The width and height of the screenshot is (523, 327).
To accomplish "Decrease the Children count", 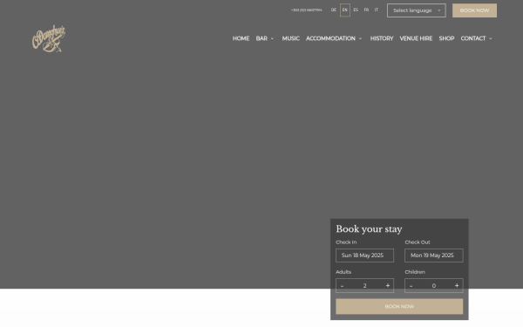I will [x=411, y=286].
